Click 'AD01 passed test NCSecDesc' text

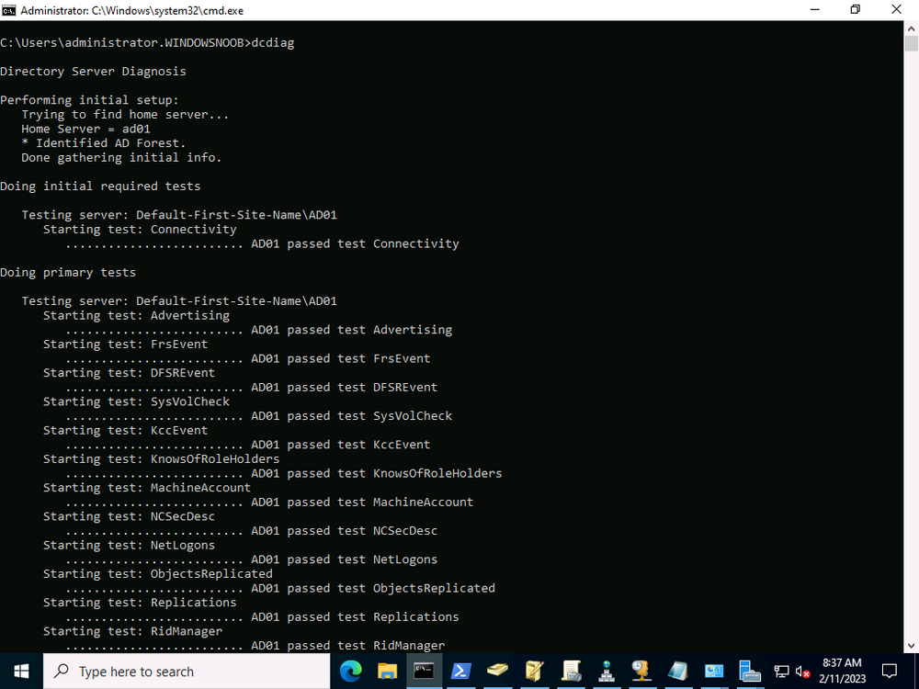[344, 531]
